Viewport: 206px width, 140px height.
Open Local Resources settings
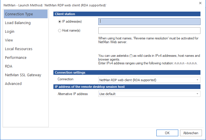[19, 49]
